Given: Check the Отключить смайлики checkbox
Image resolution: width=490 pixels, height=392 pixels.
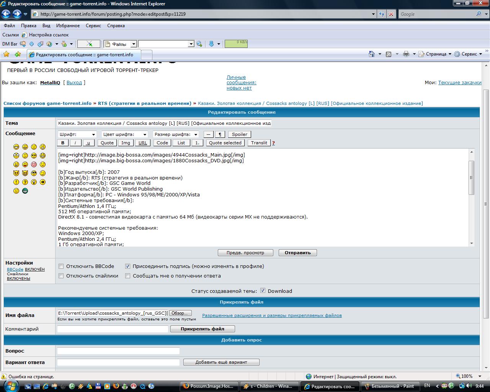Looking at the screenshot, I should pos(61,276).
